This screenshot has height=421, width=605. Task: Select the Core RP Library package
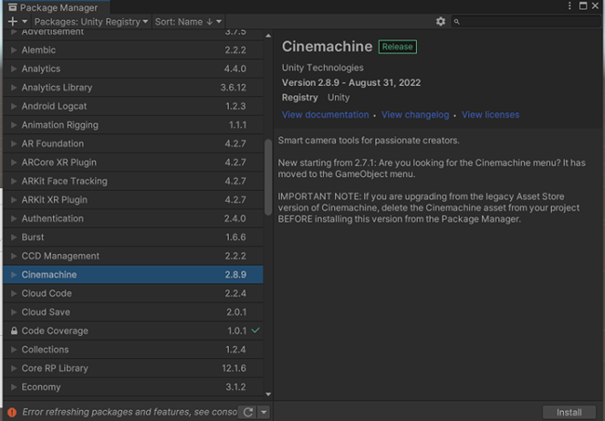[133, 368]
